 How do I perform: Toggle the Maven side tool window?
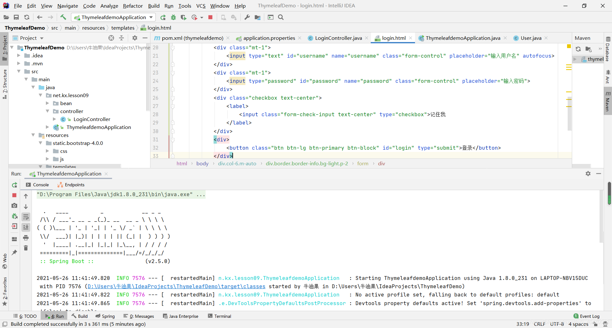tap(608, 101)
